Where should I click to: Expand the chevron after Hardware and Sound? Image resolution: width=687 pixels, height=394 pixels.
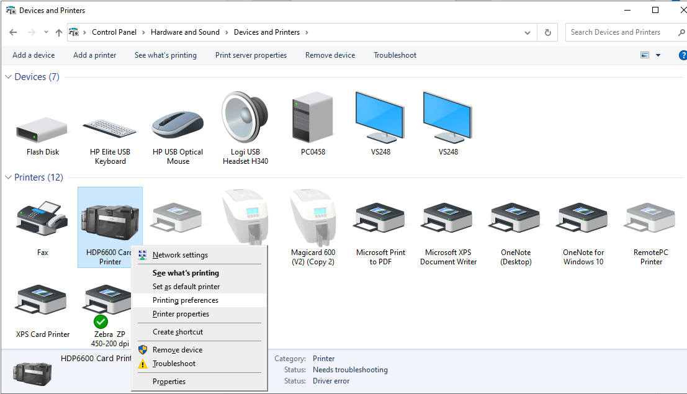(227, 32)
